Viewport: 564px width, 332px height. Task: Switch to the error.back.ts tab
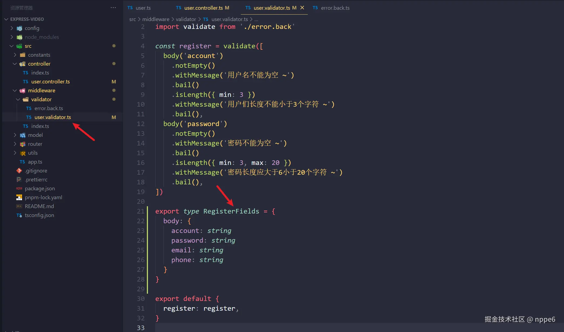click(x=335, y=8)
